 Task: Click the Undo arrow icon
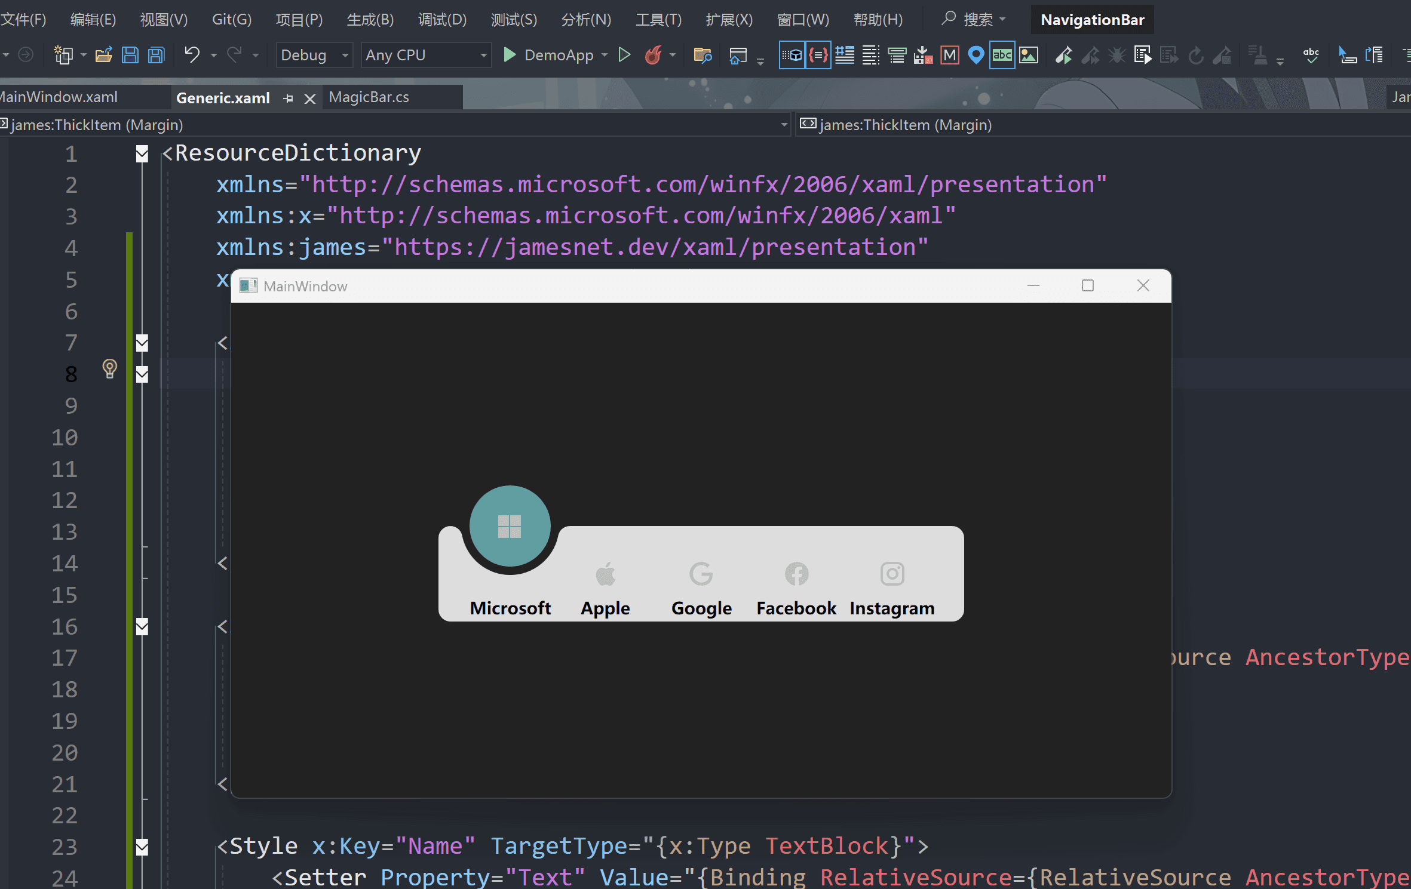(x=192, y=54)
